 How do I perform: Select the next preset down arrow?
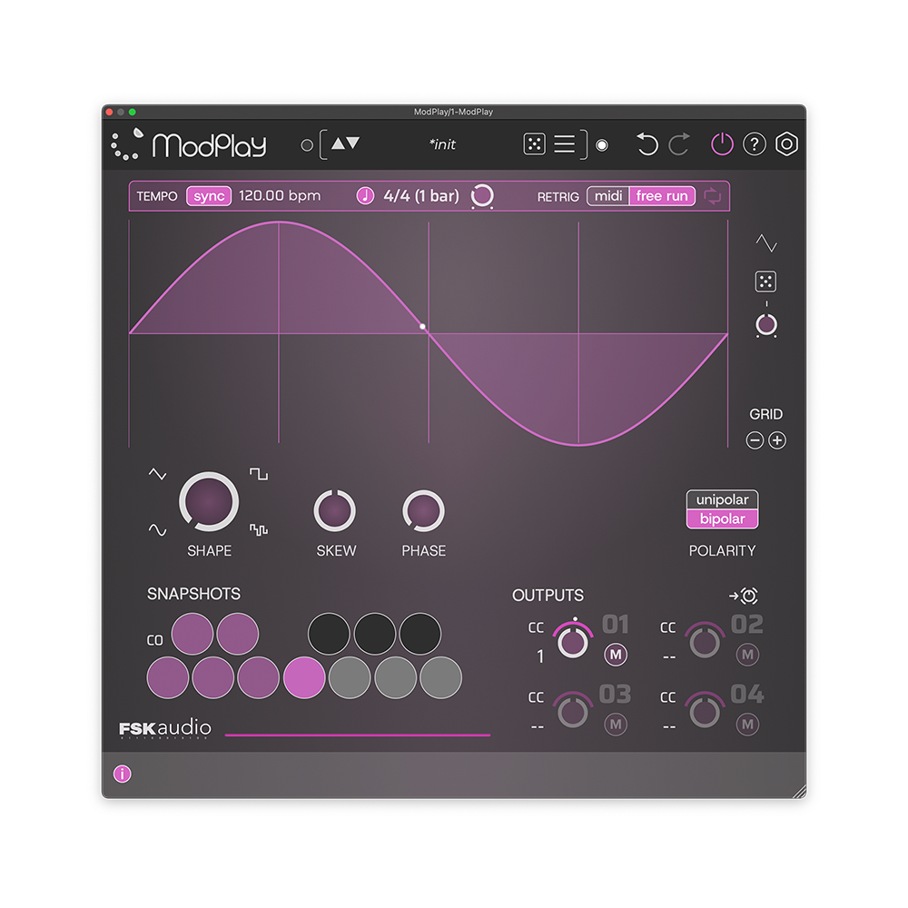coord(352,143)
